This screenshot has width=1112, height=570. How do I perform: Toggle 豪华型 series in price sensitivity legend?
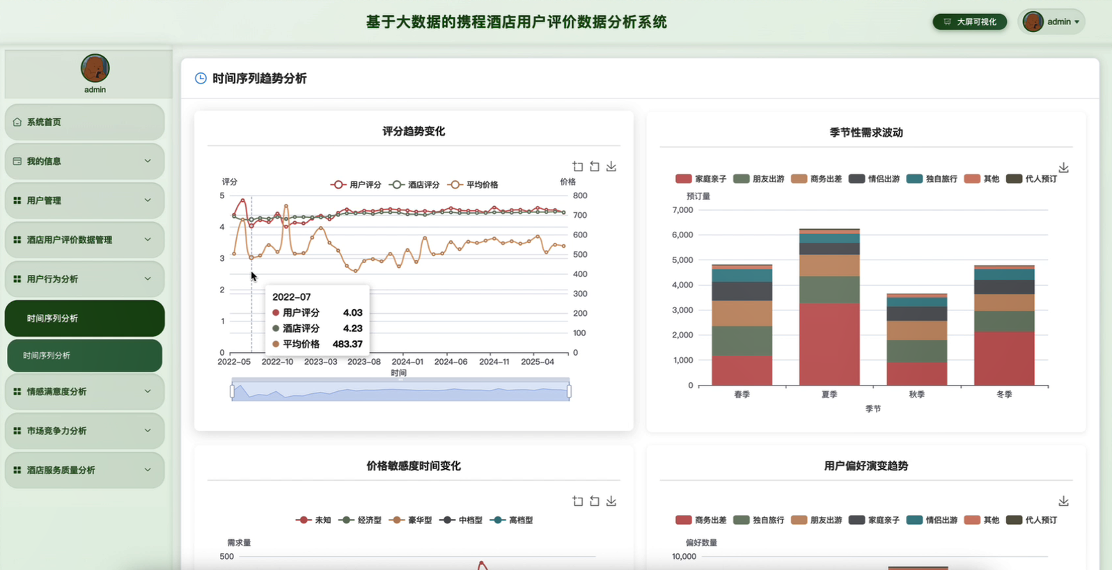[x=410, y=520]
